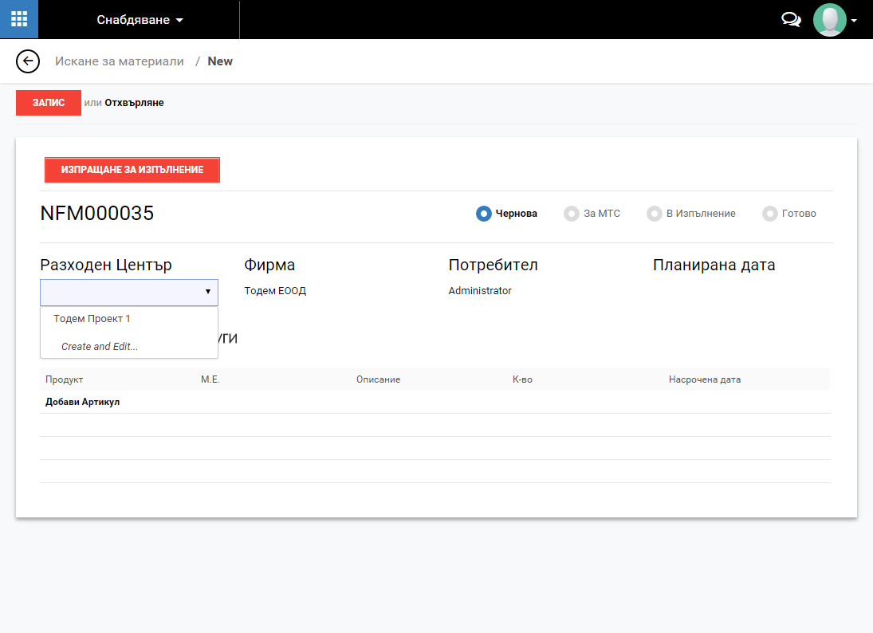This screenshot has width=873, height=633.
Task: Open the chat conversations icon
Action: [791, 20]
